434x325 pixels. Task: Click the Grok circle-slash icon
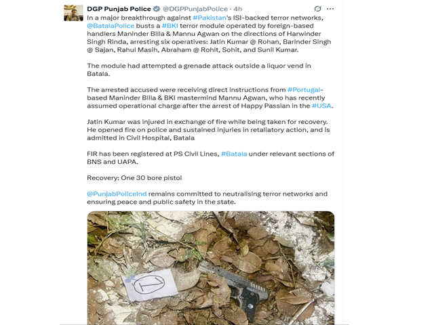(318, 9)
